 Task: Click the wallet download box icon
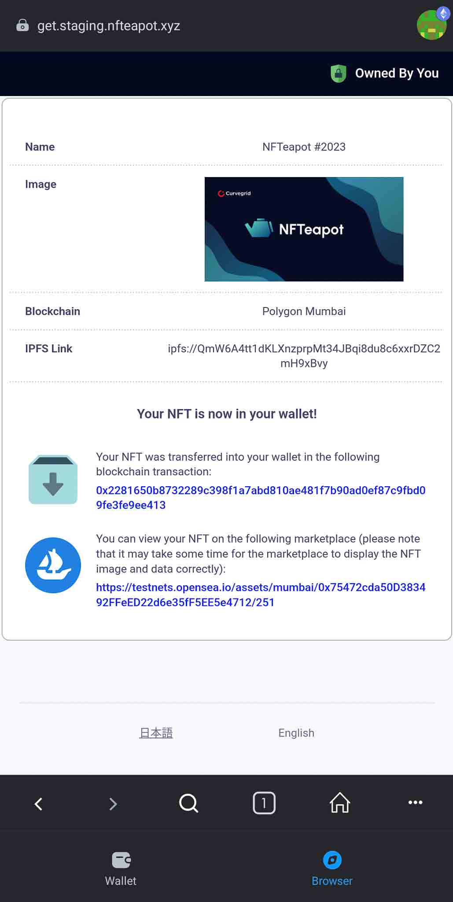pos(53,480)
